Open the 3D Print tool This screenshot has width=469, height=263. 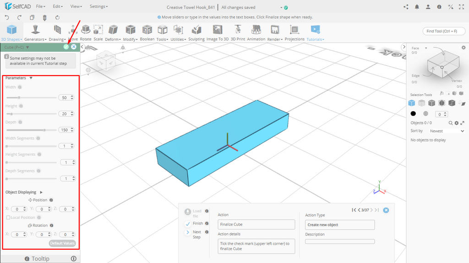click(238, 33)
